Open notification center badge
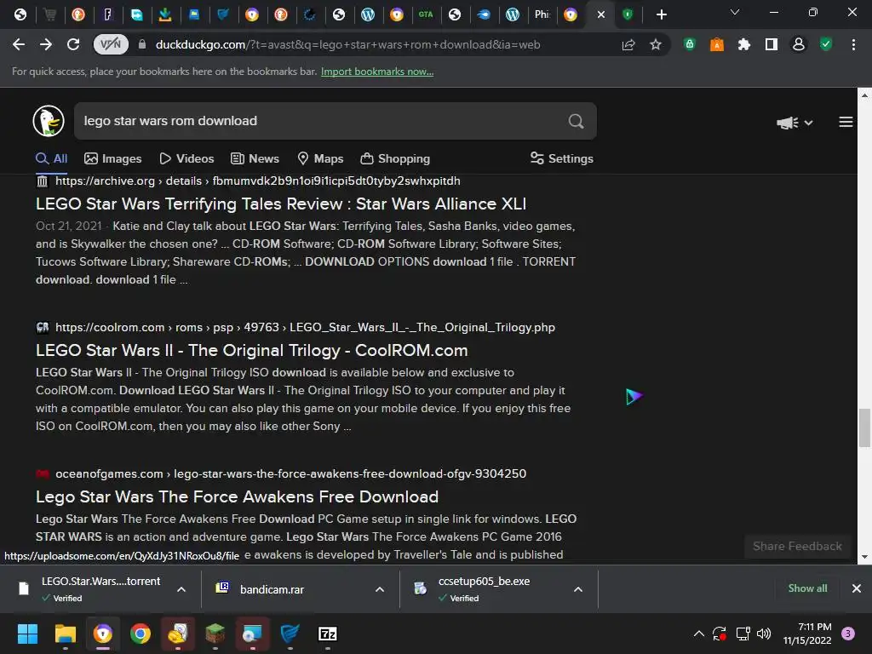Image resolution: width=872 pixels, height=654 pixels. (847, 634)
